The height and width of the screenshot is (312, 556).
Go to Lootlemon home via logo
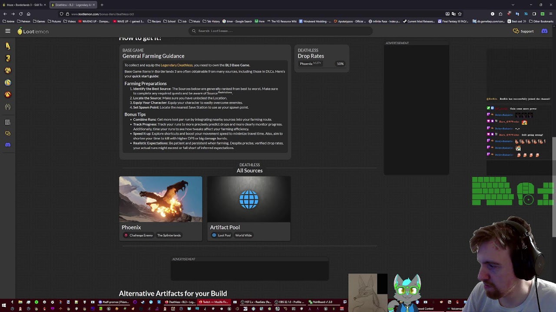[x=33, y=31]
